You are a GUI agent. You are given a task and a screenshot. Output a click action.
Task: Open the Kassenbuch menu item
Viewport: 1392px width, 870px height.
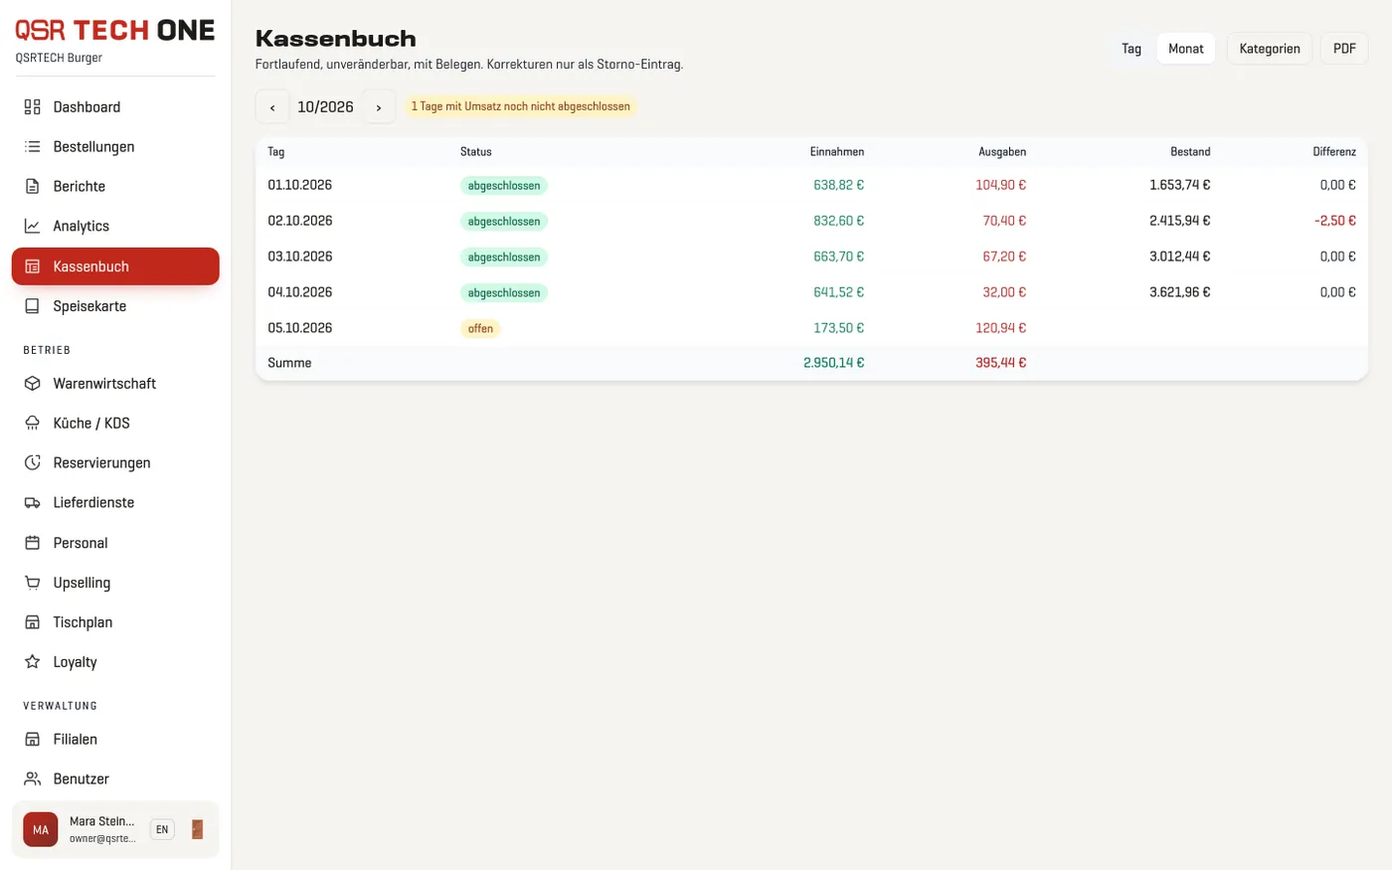click(x=115, y=266)
